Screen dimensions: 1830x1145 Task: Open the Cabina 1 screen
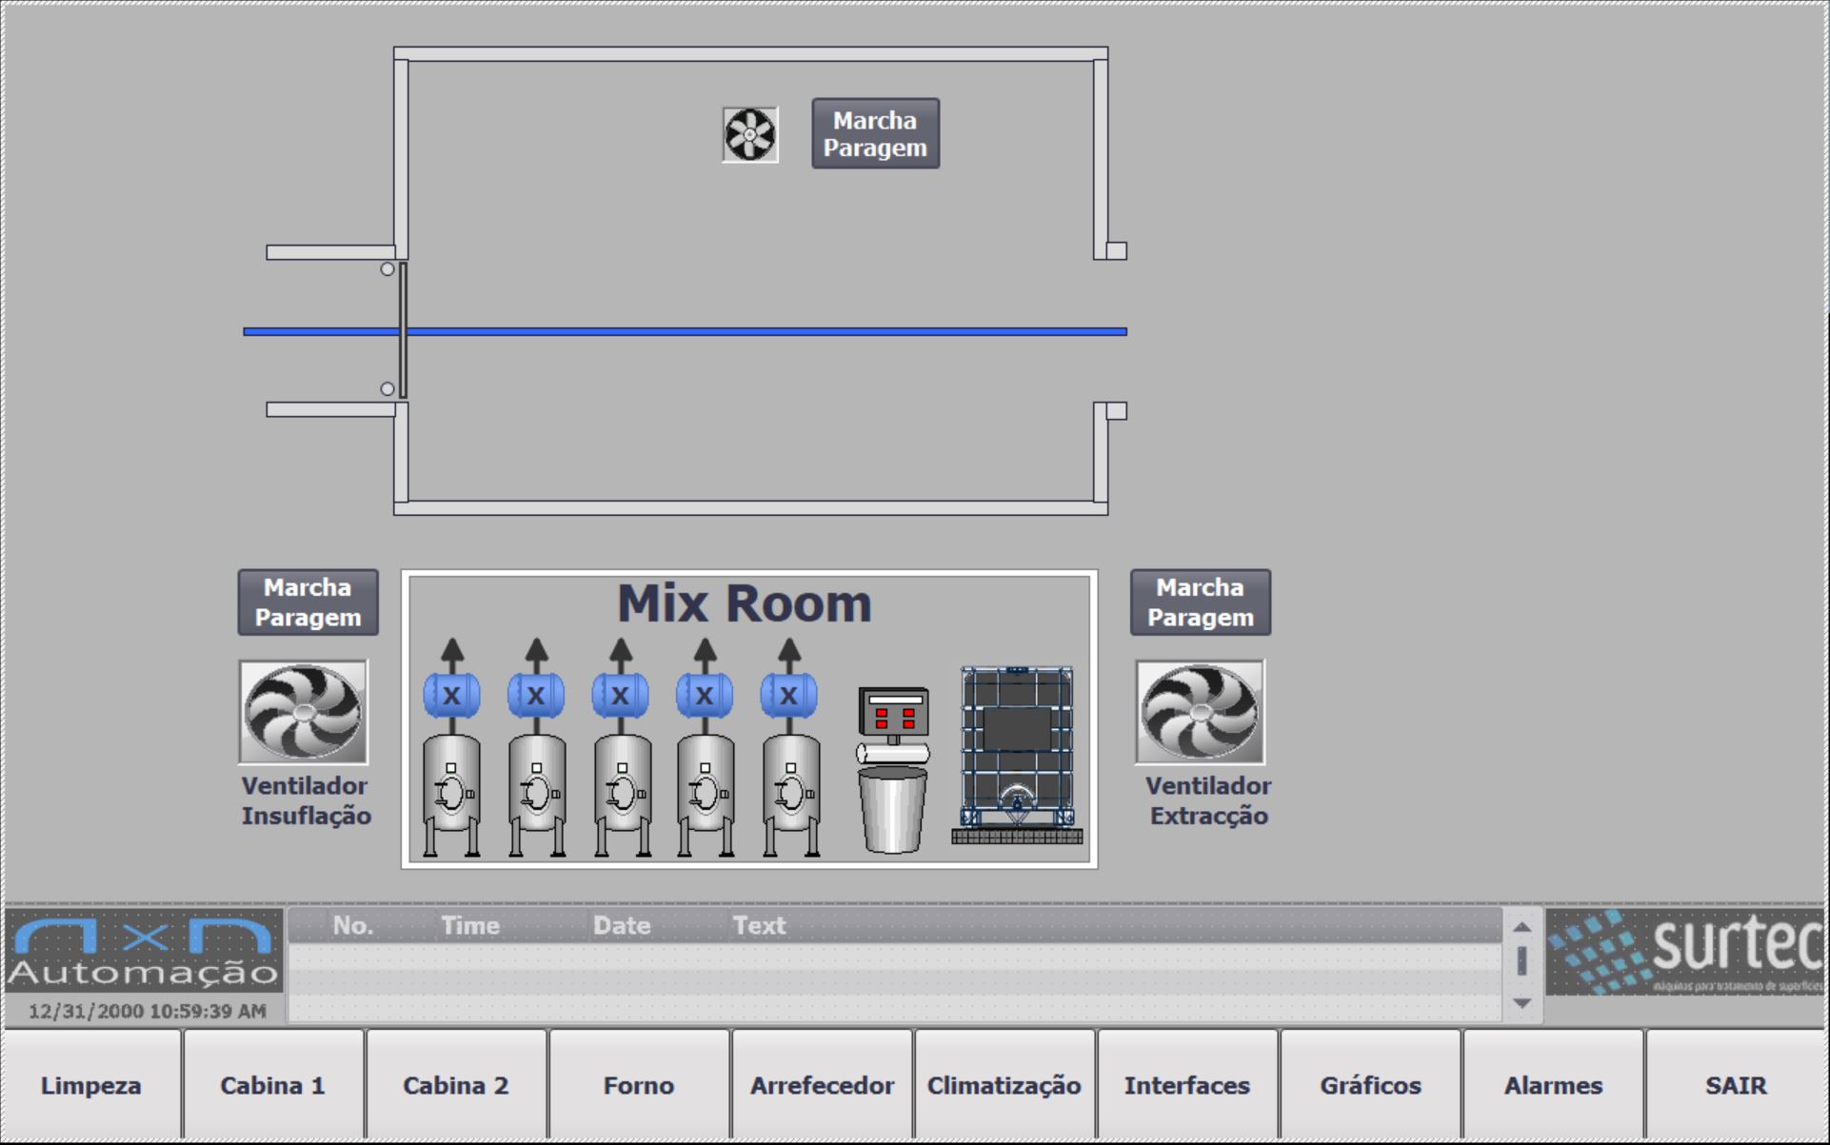click(273, 1085)
